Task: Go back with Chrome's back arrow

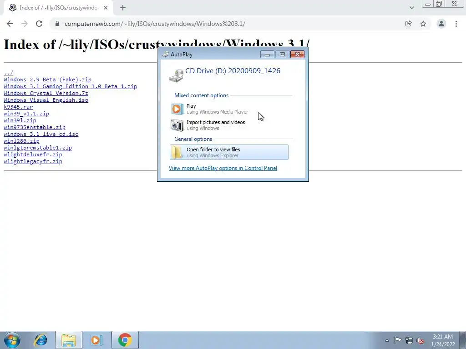Action: coord(10,24)
